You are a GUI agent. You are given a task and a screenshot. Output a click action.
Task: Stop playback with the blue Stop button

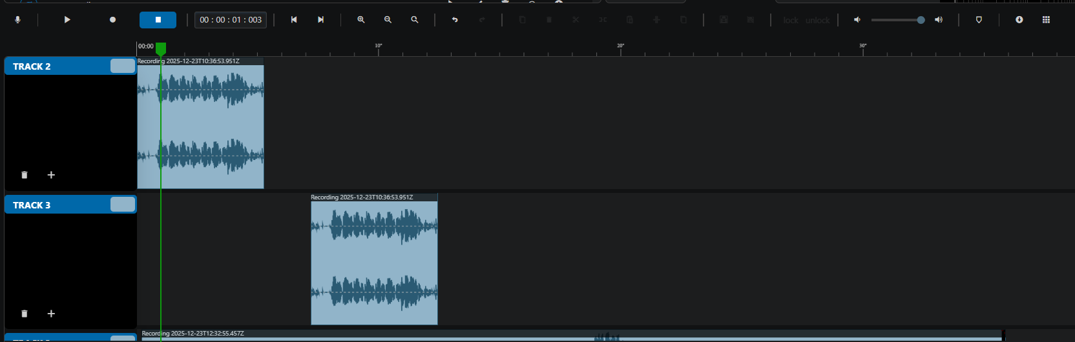pos(158,20)
